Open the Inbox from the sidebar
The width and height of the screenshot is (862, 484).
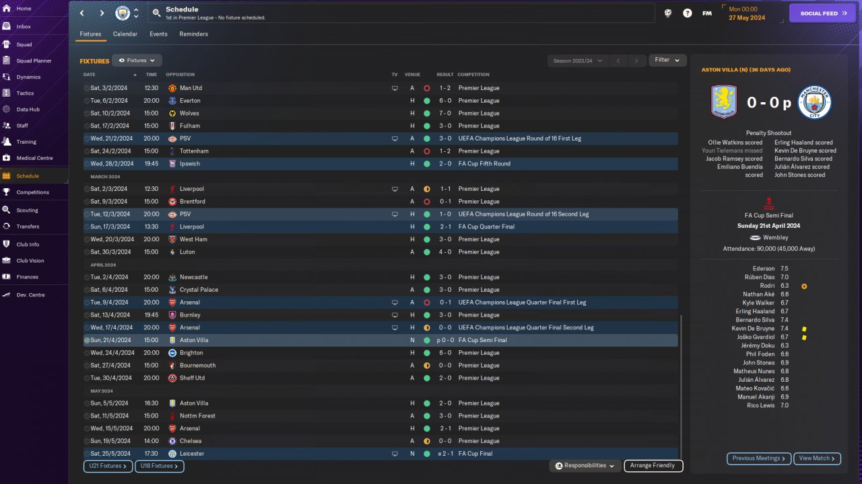(x=24, y=26)
